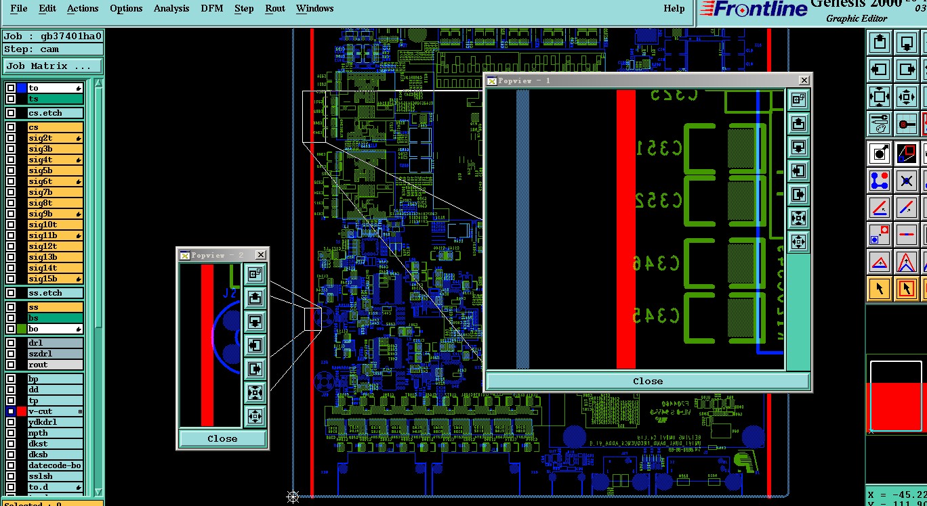Select the blue-red connected nodes tool icon
The width and height of the screenshot is (927, 506).
[x=880, y=181]
